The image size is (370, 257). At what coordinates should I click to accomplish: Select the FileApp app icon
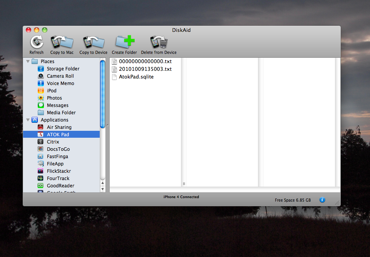click(40, 164)
